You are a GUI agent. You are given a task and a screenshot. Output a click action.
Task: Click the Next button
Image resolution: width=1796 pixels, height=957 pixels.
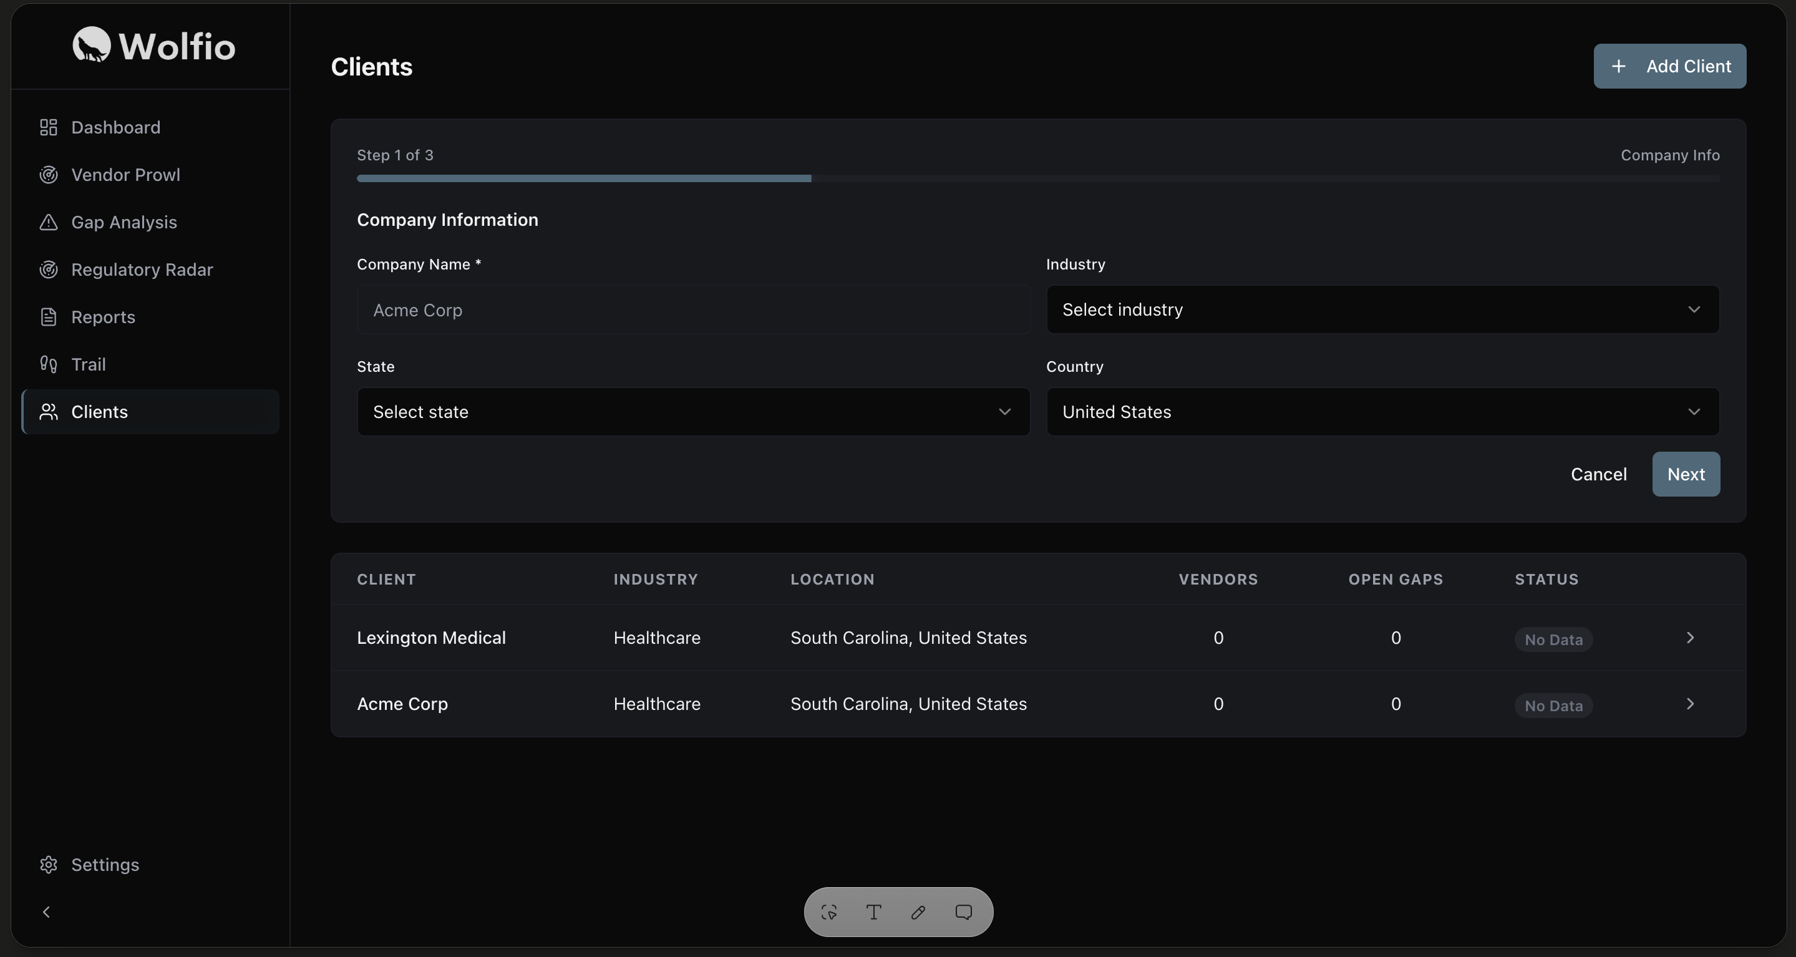pyautogui.click(x=1686, y=475)
